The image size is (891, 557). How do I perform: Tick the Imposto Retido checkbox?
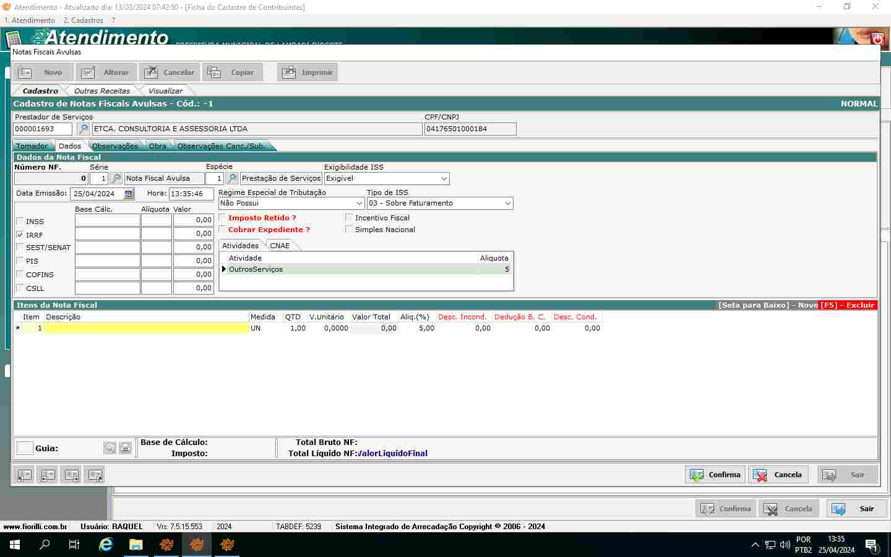click(223, 218)
